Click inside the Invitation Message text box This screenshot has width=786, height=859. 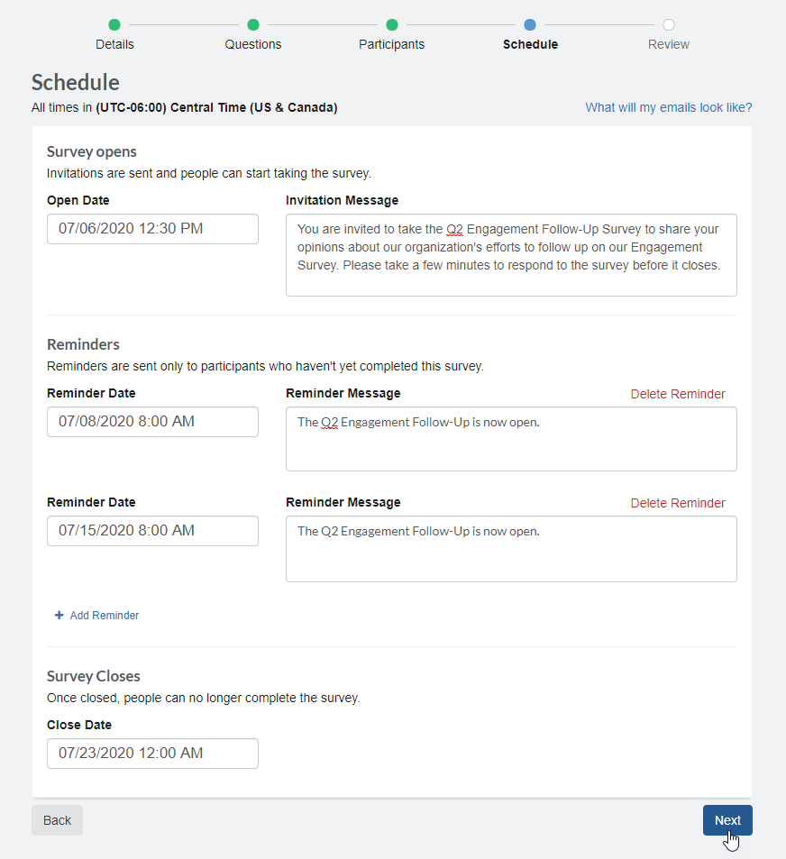click(511, 255)
